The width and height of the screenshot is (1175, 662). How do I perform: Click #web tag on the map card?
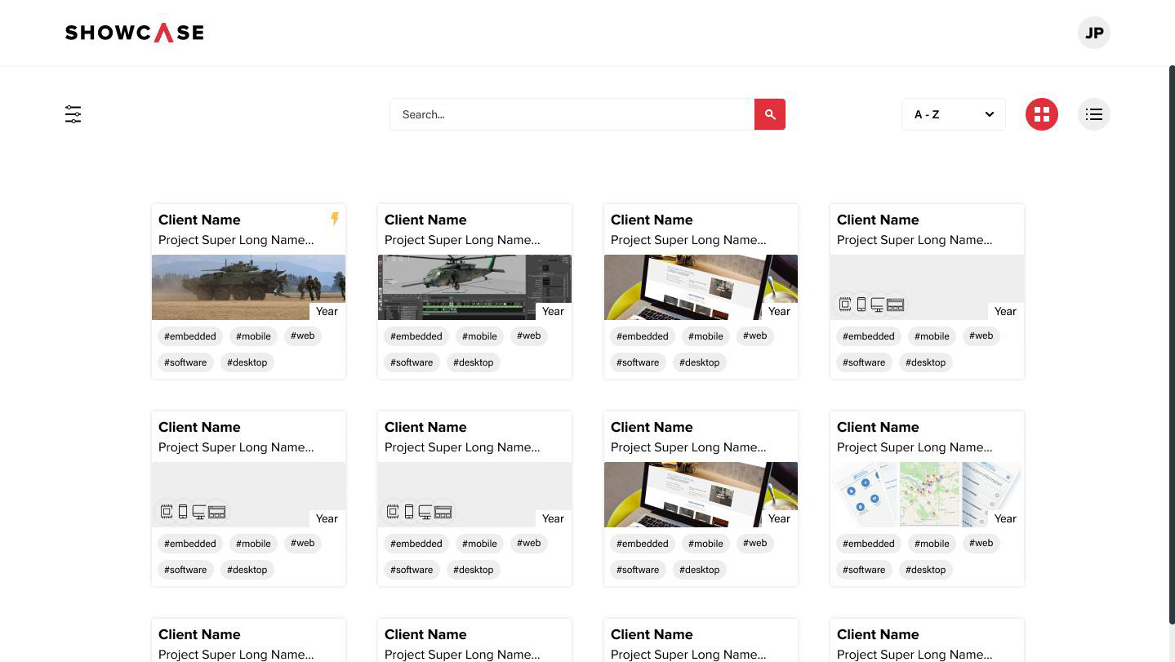(x=981, y=543)
